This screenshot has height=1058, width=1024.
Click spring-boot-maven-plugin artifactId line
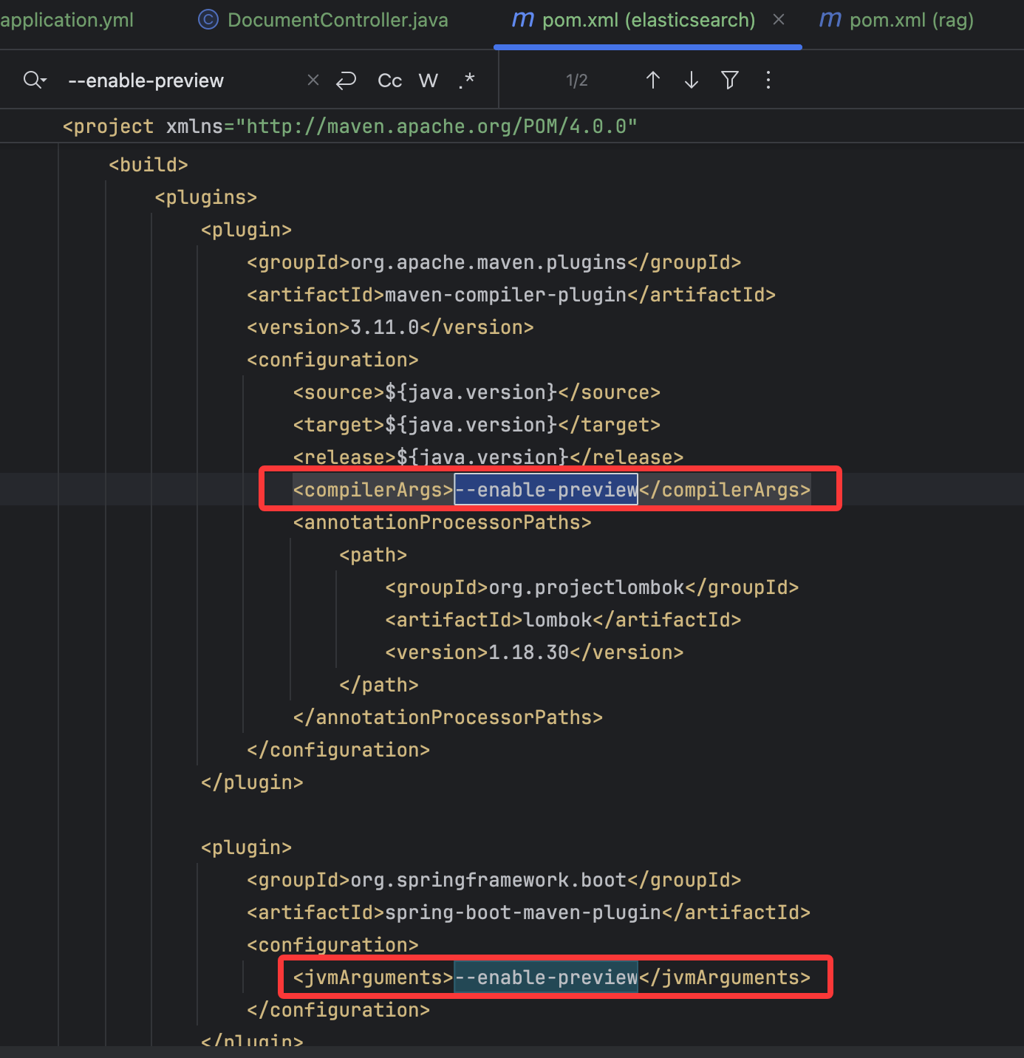tap(528, 912)
